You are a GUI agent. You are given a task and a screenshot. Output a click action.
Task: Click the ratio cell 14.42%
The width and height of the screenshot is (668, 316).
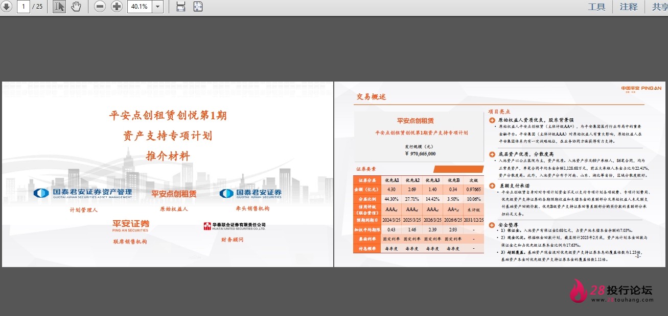[x=432, y=199]
